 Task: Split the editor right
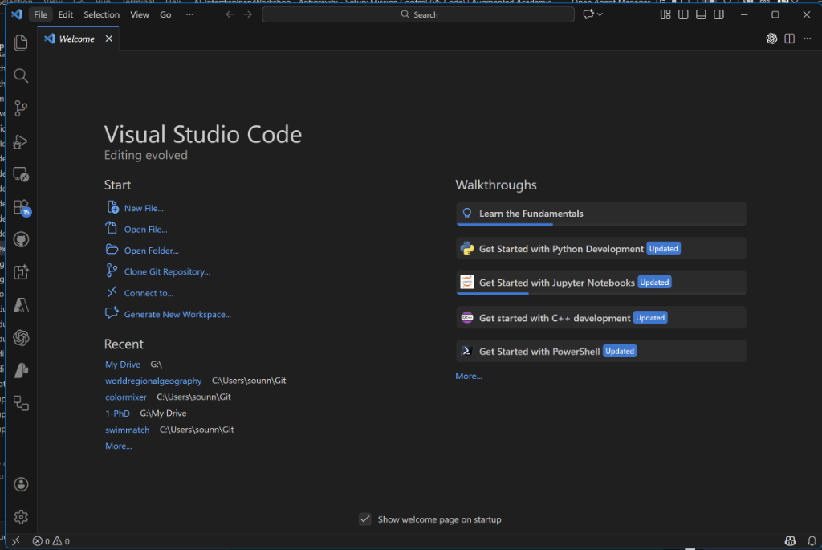tap(790, 39)
